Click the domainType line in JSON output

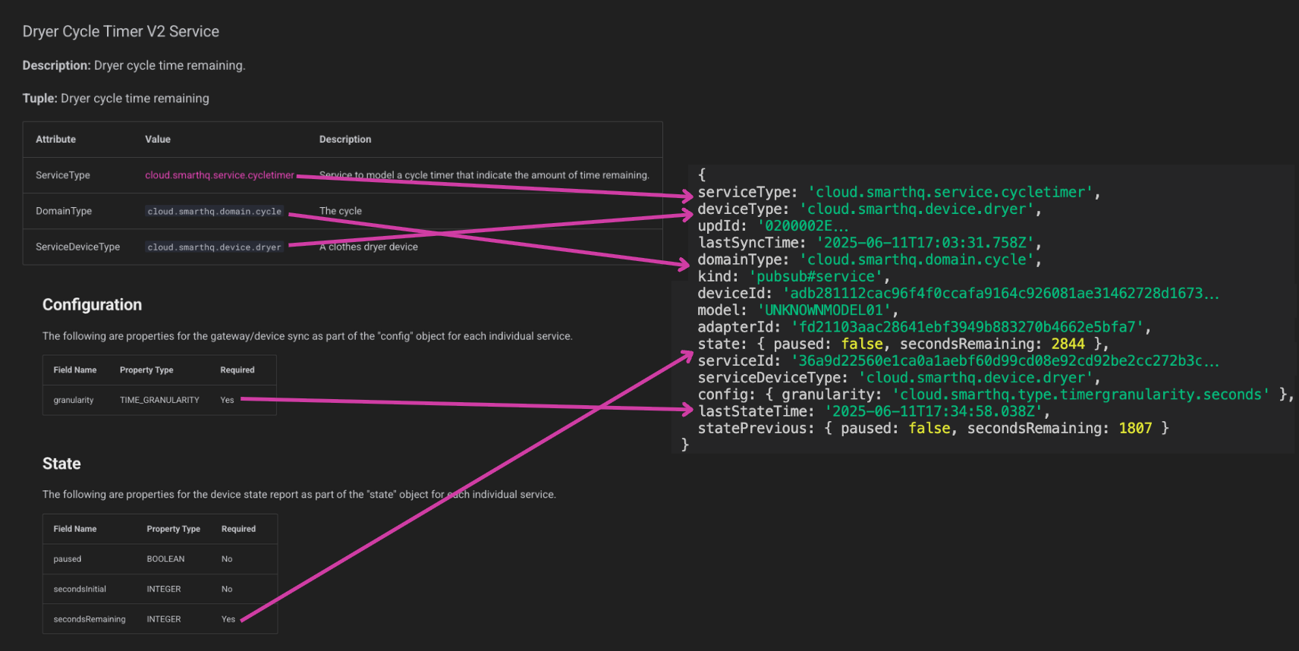tap(870, 259)
